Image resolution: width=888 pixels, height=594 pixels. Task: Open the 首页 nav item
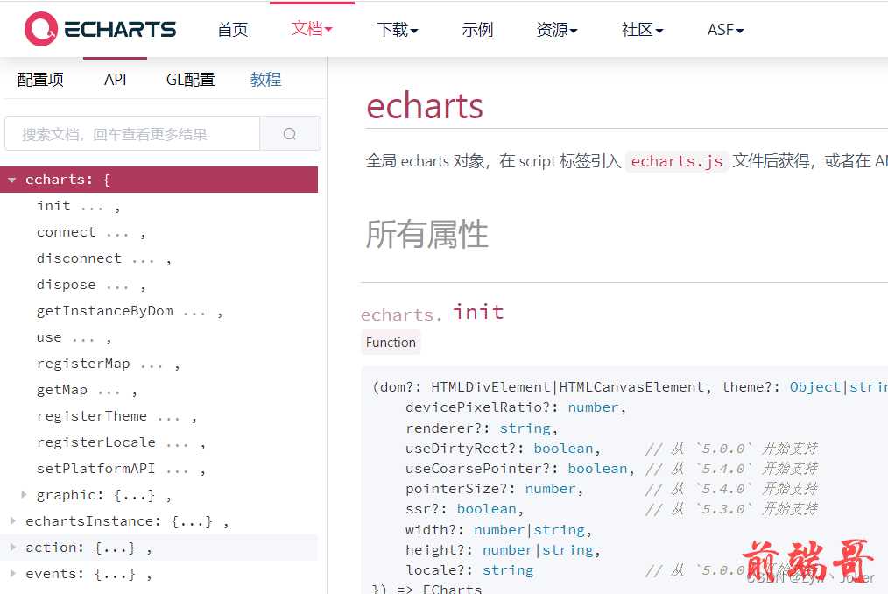(x=232, y=30)
